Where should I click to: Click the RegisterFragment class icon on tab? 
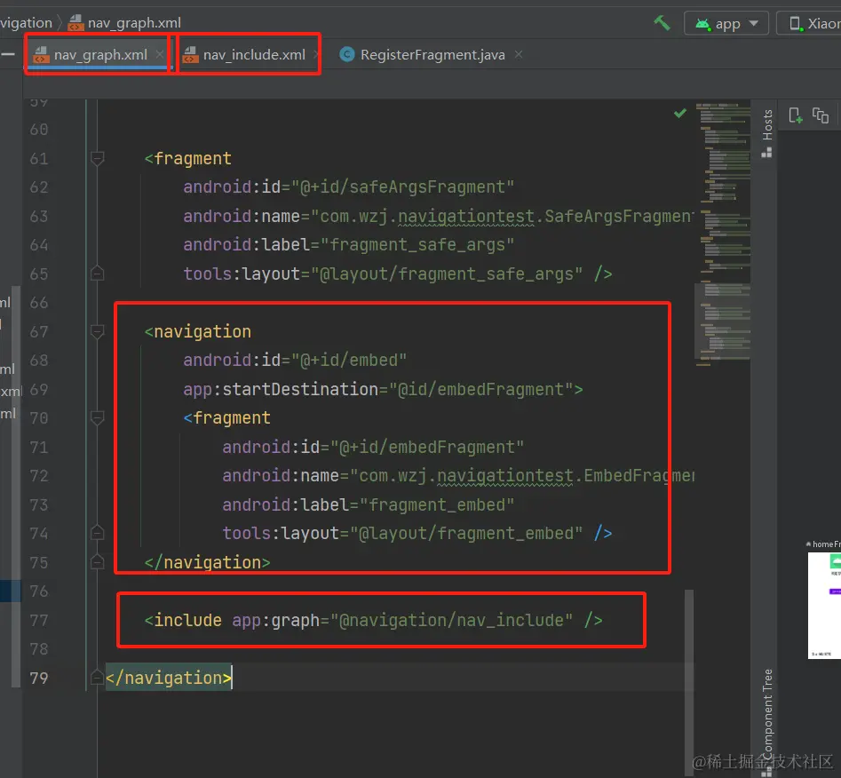347,55
